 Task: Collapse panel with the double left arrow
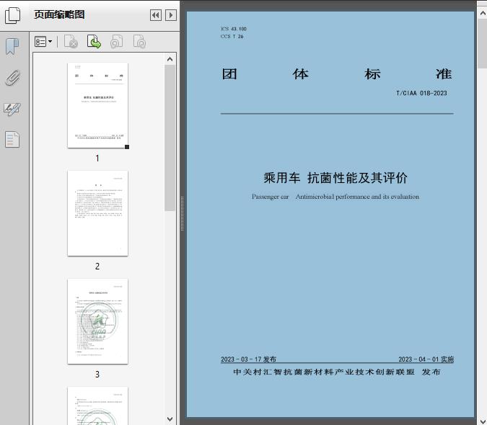coord(156,15)
